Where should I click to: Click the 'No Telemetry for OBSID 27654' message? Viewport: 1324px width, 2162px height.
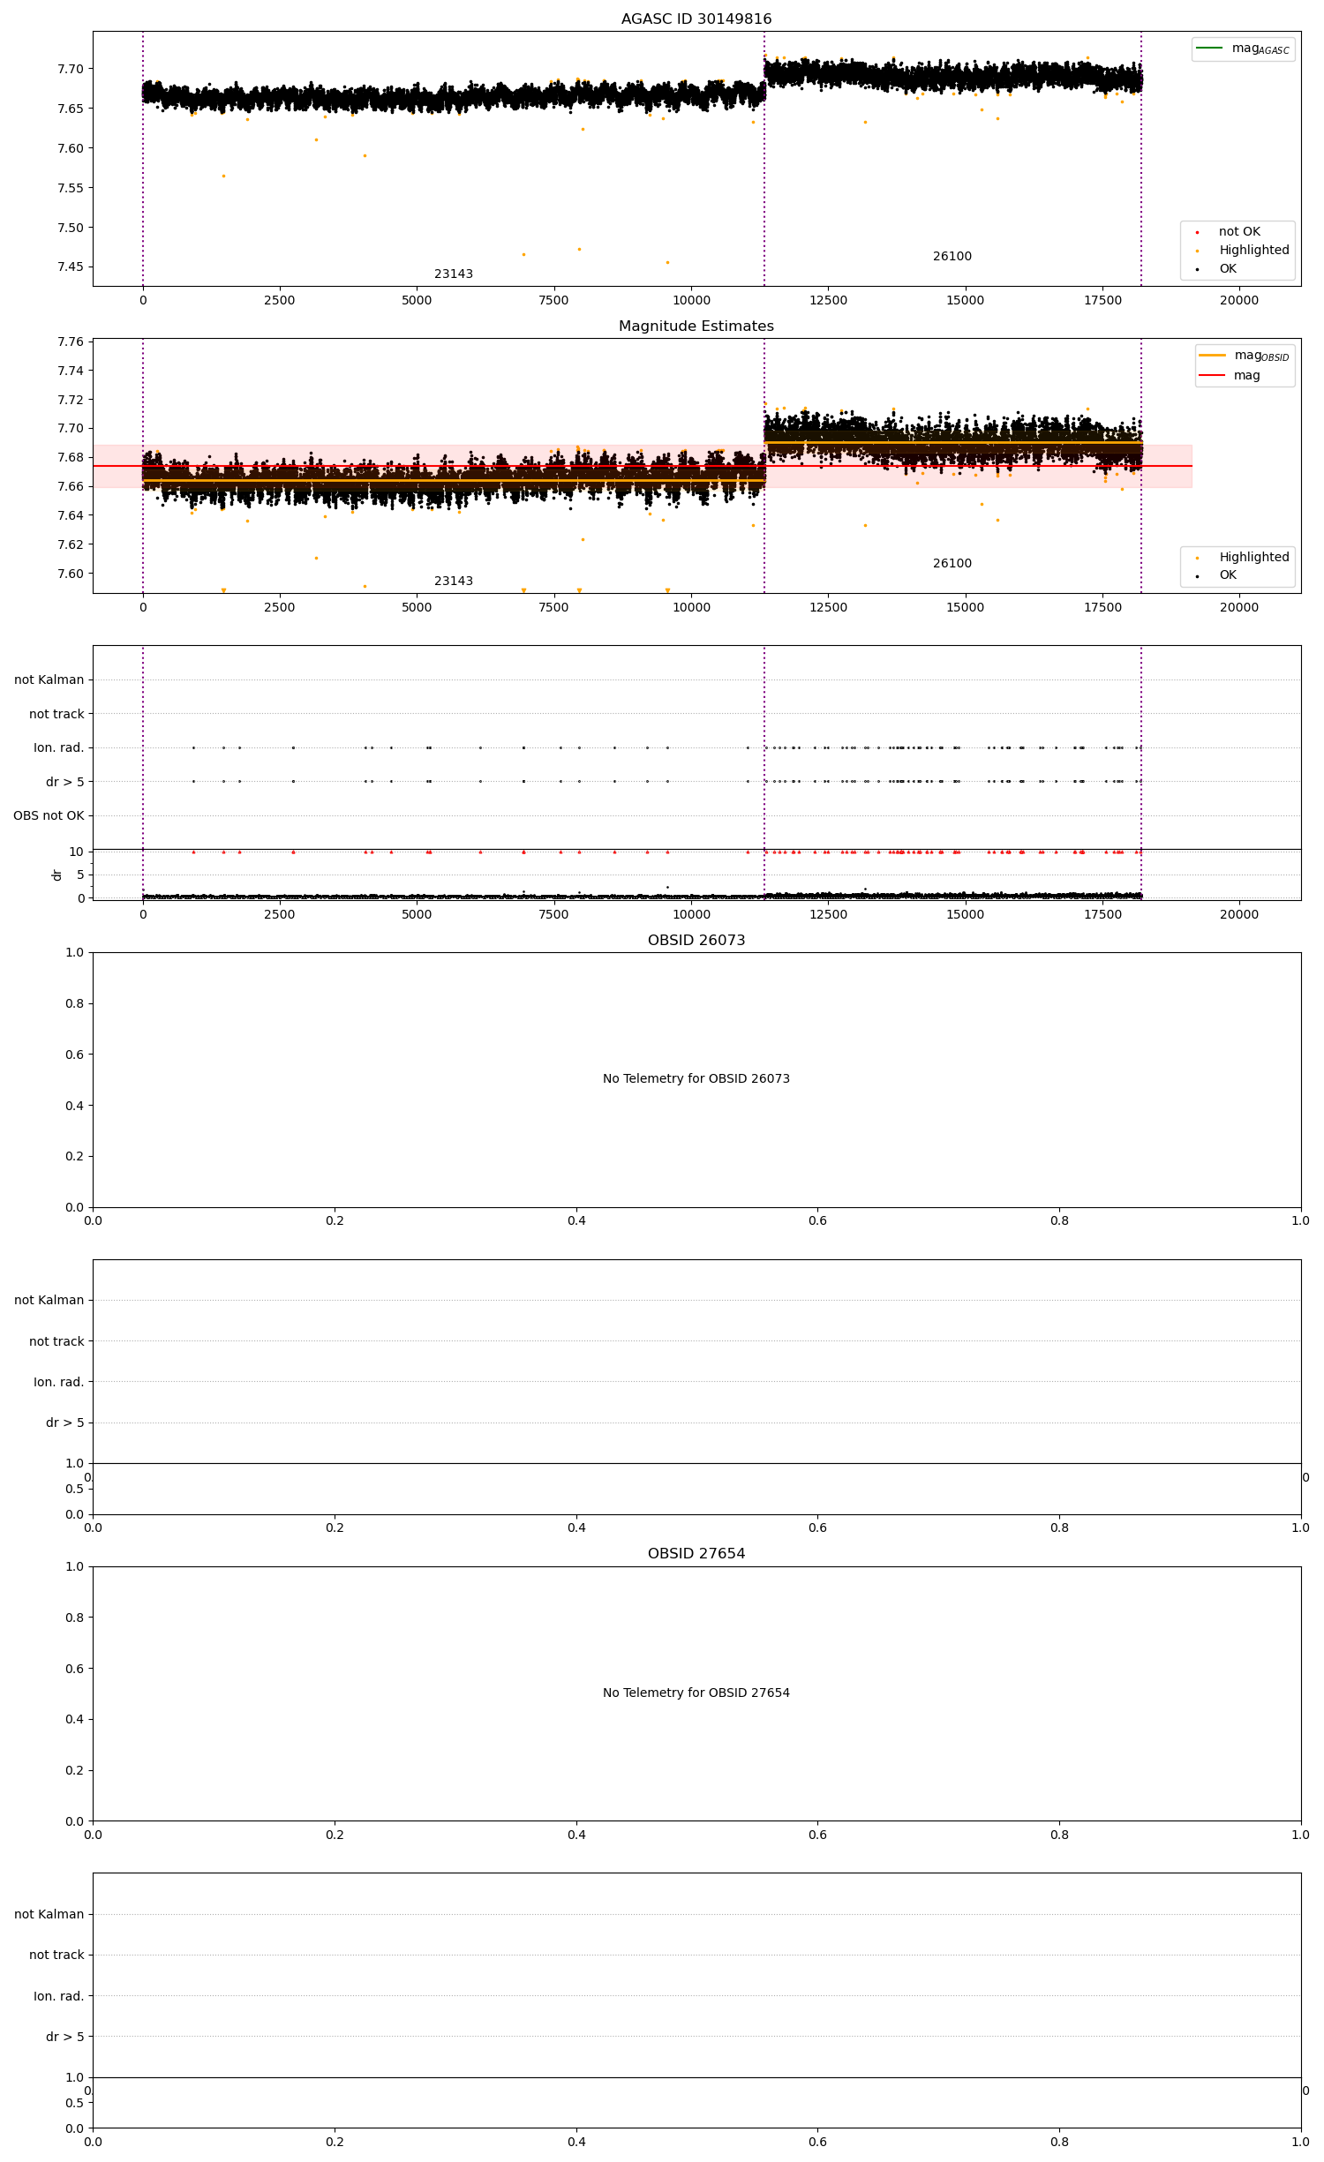click(x=696, y=1693)
